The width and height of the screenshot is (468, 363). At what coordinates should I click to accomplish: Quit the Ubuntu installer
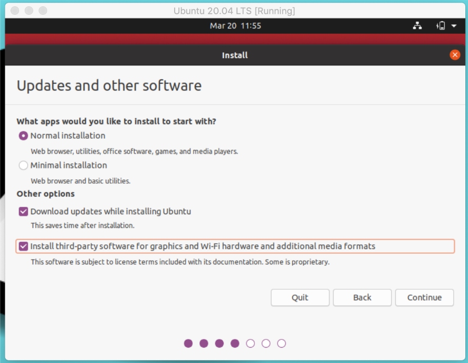300,298
